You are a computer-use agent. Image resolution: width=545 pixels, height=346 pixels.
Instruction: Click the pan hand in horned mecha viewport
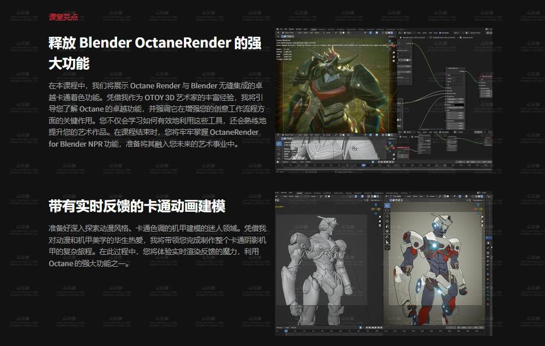[x=393, y=57]
